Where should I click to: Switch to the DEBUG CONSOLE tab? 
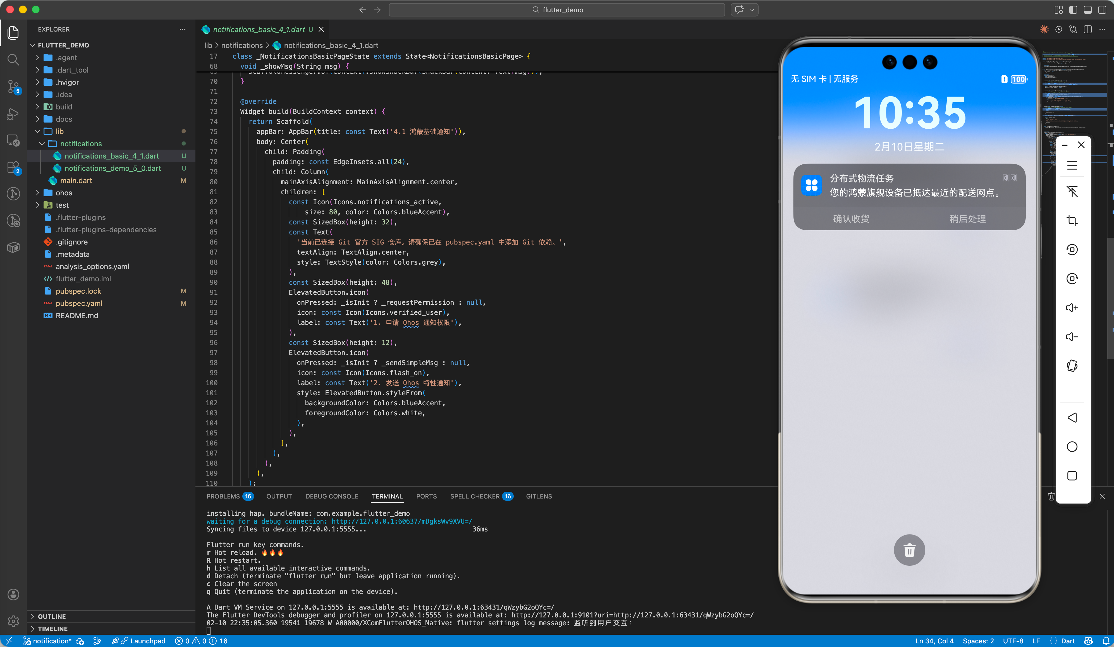332,496
